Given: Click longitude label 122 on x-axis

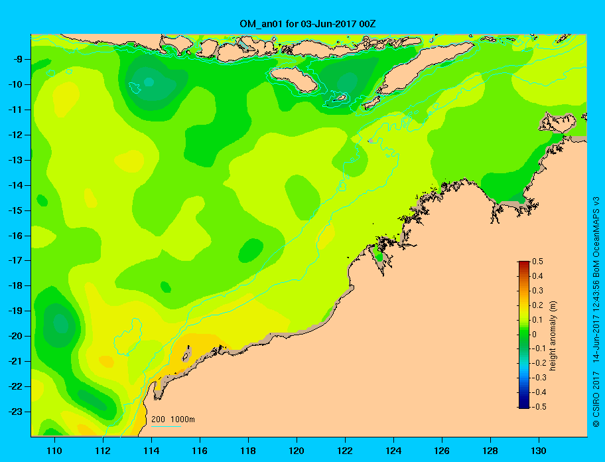Looking at the screenshot, I should pos(345,451).
